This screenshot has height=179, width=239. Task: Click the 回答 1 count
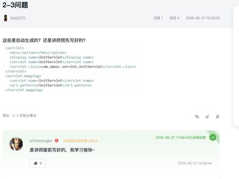158,18
